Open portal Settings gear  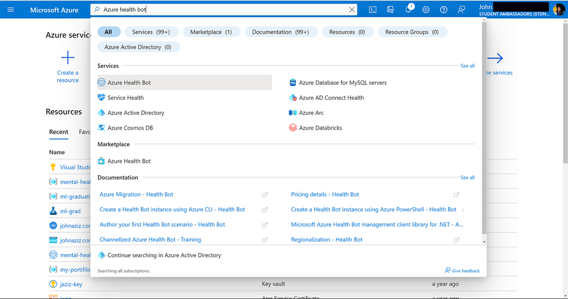(x=426, y=10)
